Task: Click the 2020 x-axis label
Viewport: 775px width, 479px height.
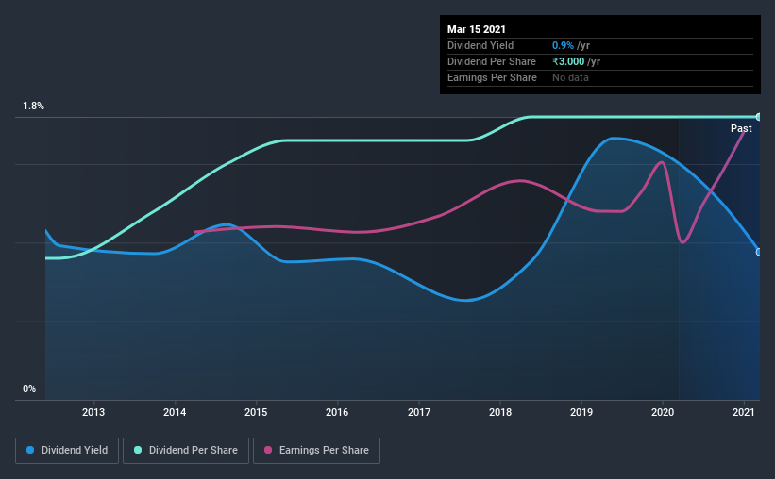Action: click(x=663, y=412)
